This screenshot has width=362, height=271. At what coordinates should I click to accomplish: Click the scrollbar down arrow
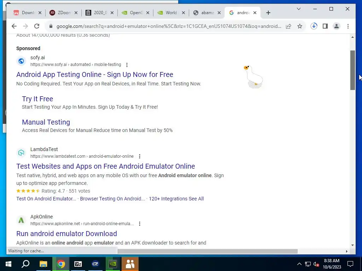pos(352,245)
